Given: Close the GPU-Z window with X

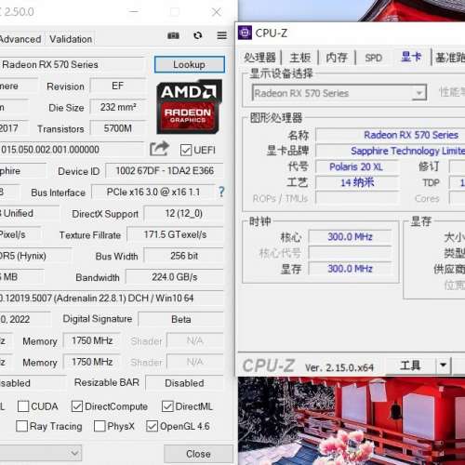Looking at the screenshot, I should point(217,12).
